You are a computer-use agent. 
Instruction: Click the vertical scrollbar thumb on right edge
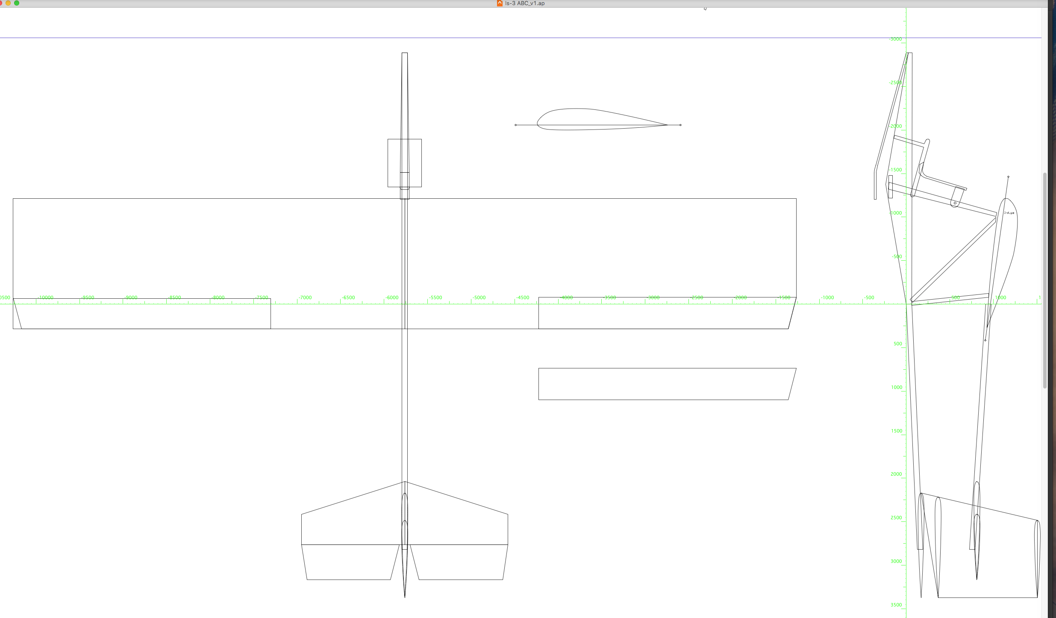tap(1045, 280)
